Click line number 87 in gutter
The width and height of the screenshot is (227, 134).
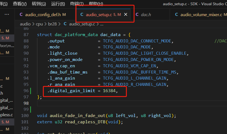pos(26,35)
